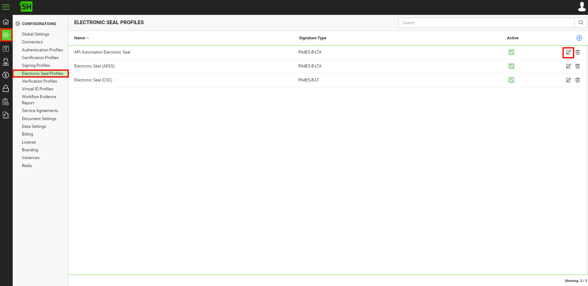Edit Electronic Seal (ADSS) profile
The height and width of the screenshot is (286, 588).
(x=569, y=66)
